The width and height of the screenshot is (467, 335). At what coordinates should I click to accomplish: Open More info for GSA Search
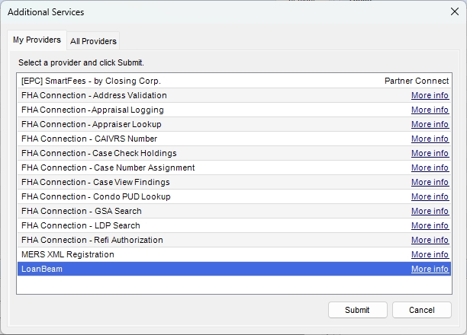[x=430, y=211]
